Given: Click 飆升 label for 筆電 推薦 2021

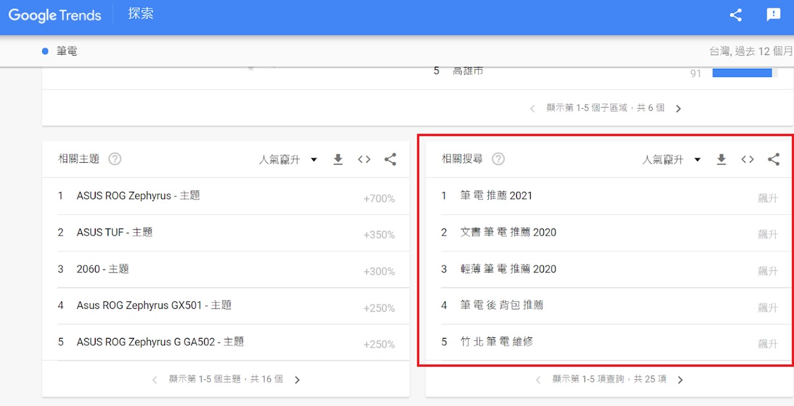Looking at the screenshot, I should (768, 199).
